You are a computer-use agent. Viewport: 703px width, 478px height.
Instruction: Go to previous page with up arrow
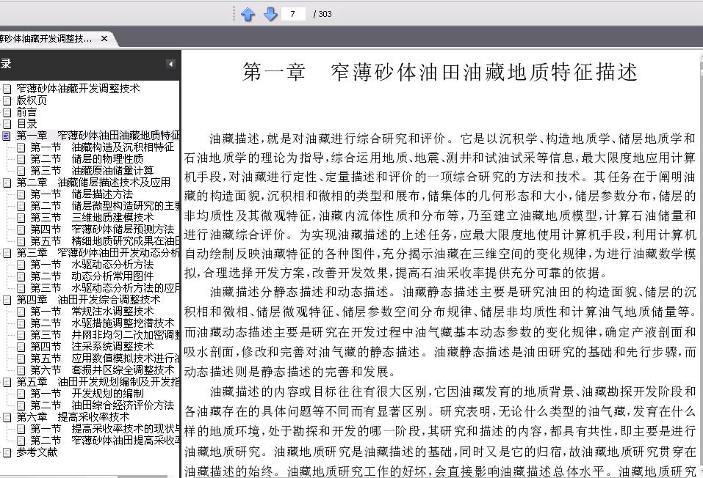248,15
